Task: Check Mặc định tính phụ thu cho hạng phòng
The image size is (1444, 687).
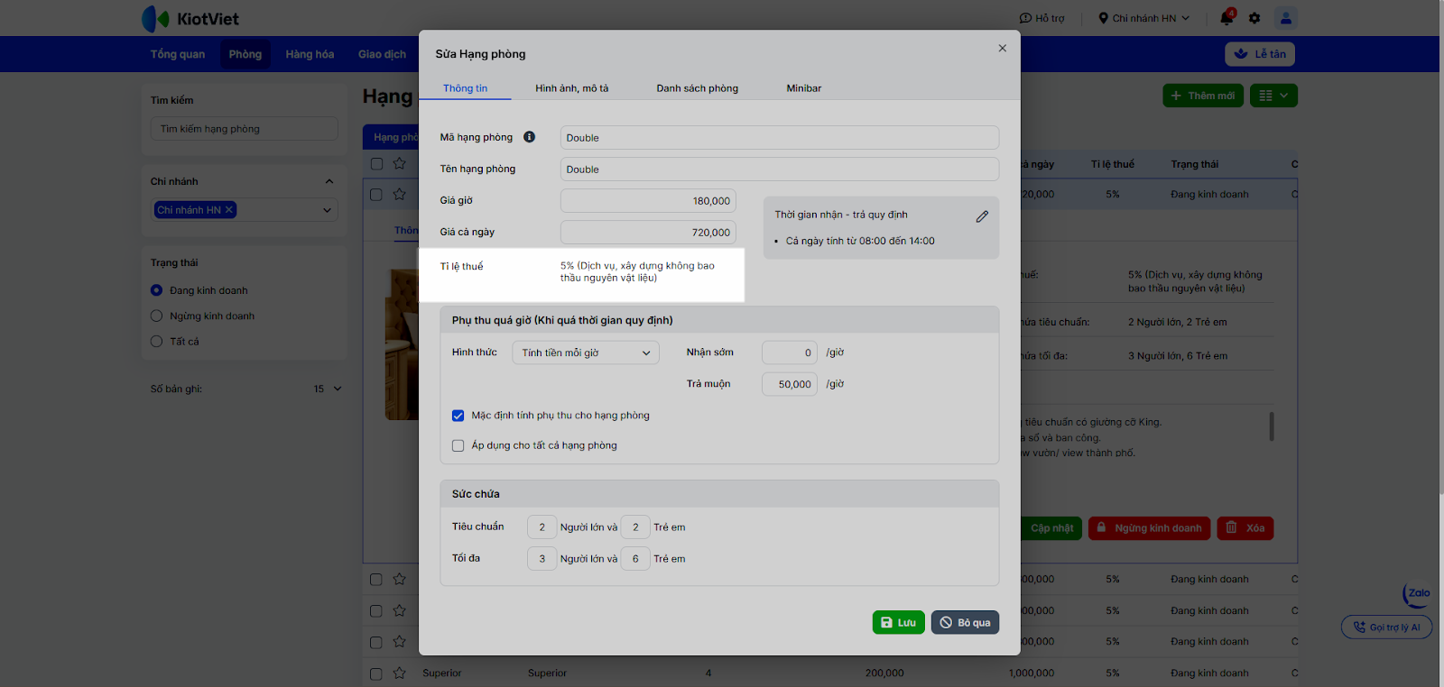Action: click(x=458, y=416)
